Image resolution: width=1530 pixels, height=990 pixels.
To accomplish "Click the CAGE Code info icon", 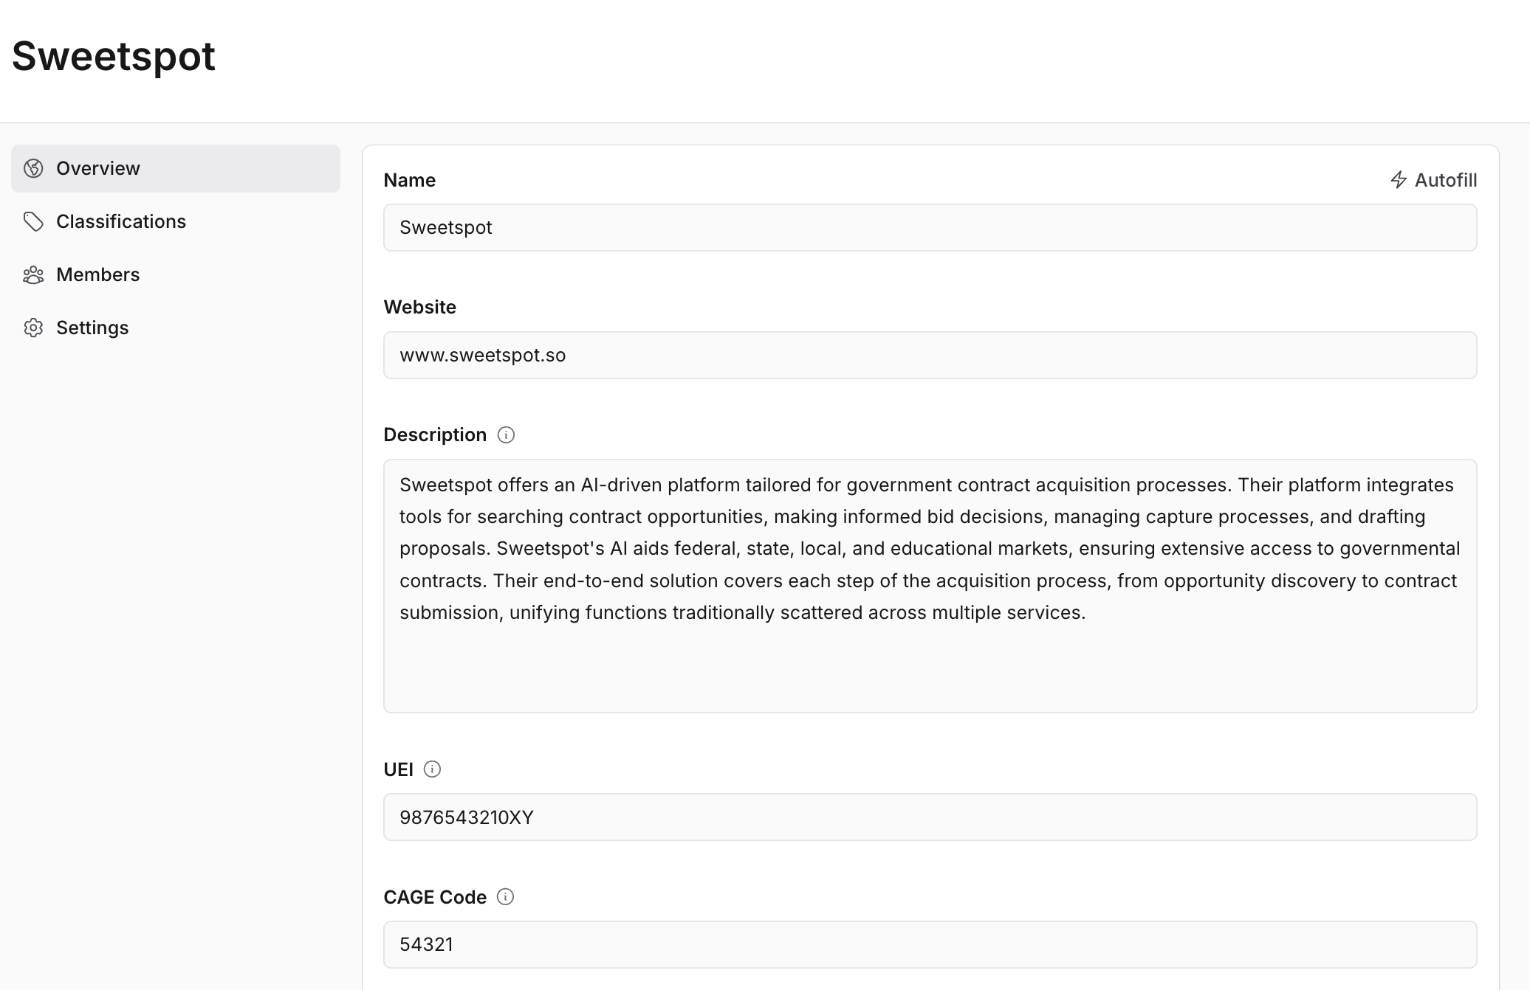I will (505, 897).
